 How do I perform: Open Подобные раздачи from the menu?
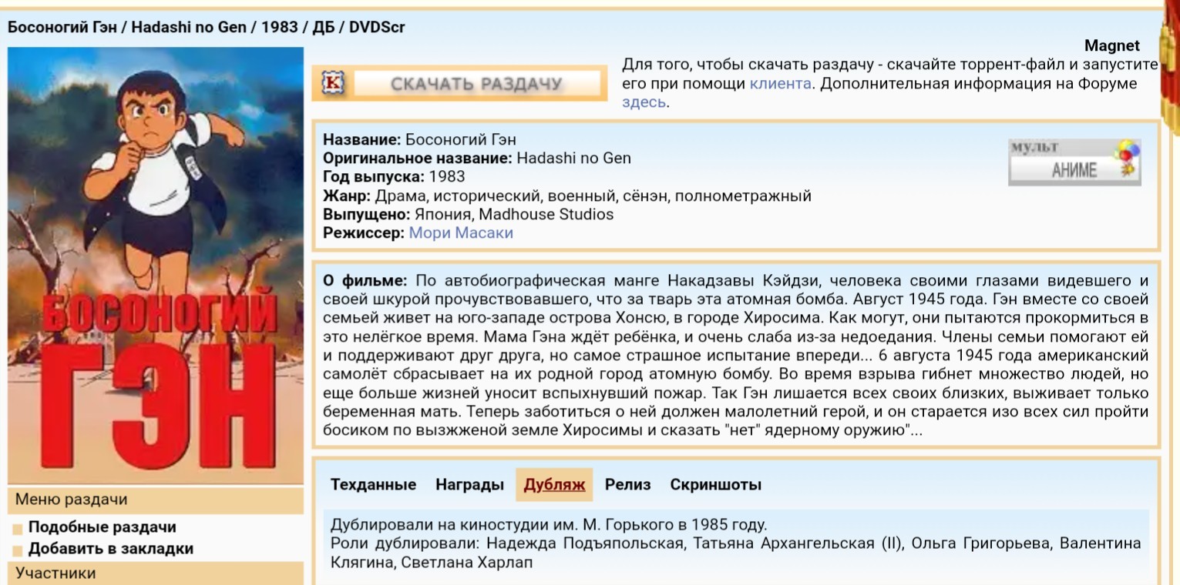click(x=102, y=527)
